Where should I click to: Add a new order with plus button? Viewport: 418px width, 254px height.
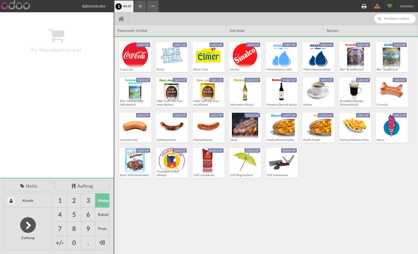[x=140, y=6]
